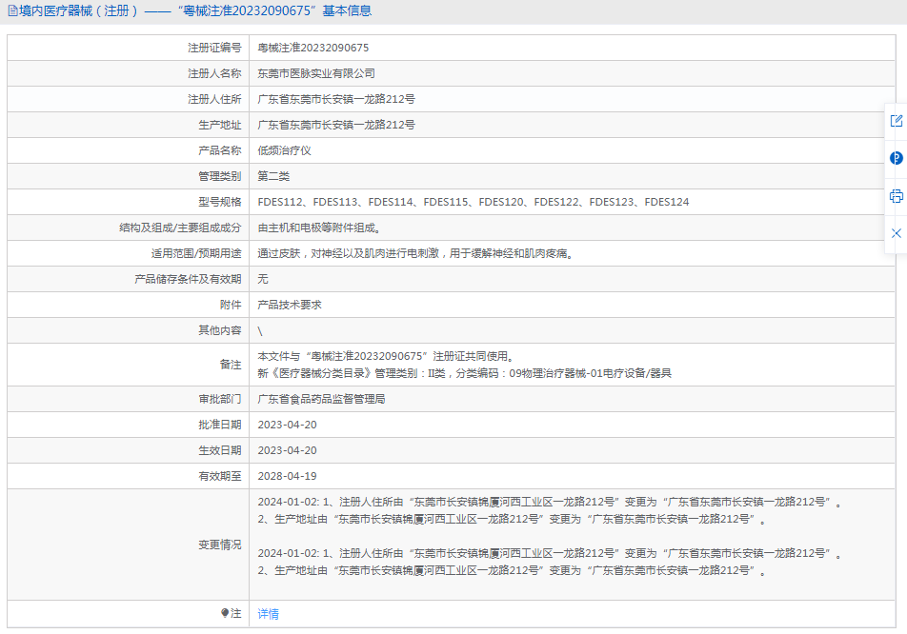907x634 pixels.
Task: Click the 变更情况 row label
Action: point(220,545)
